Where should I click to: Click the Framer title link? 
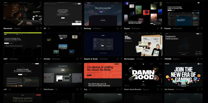167,28
